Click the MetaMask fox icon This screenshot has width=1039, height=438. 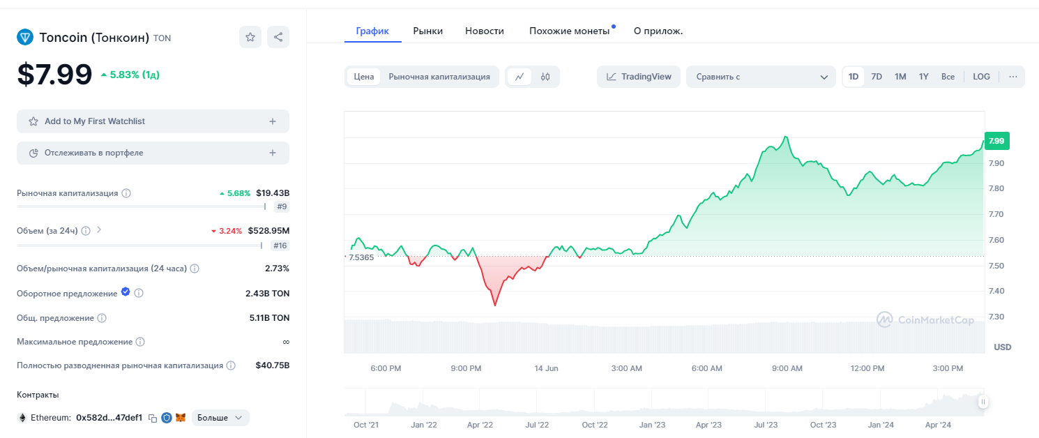click(x=180, y=418)
